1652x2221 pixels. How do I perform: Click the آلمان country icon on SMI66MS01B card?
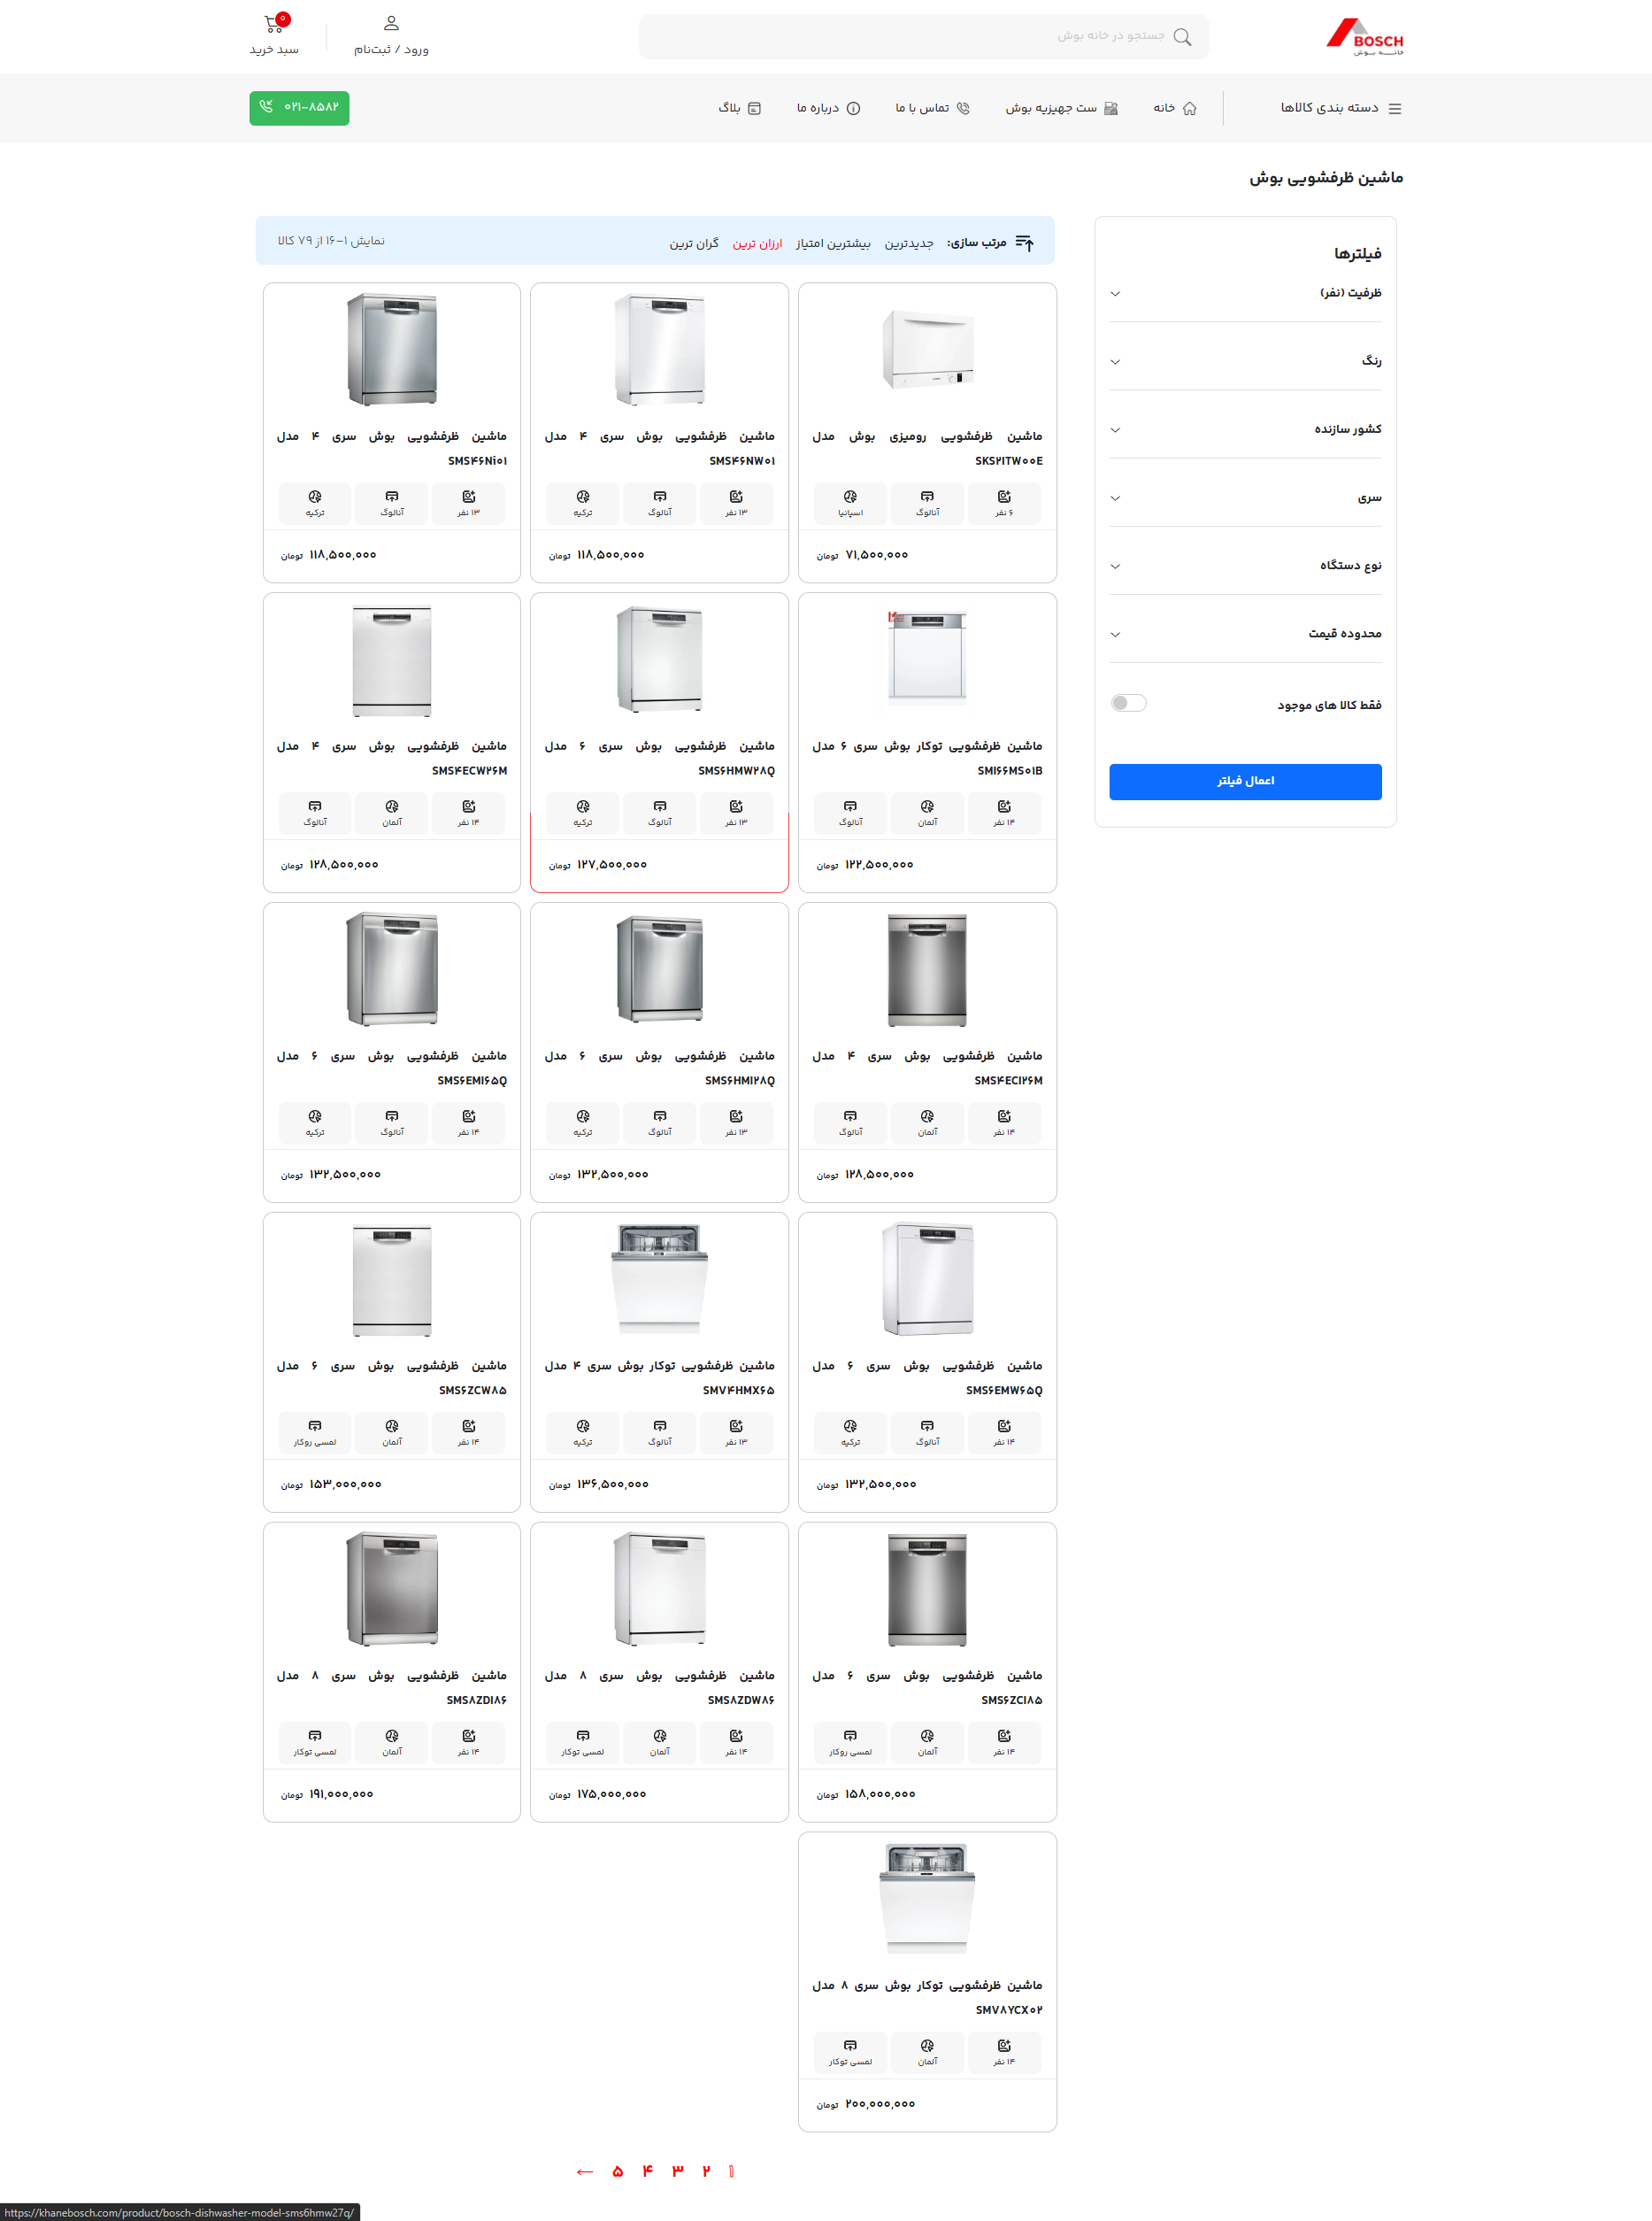pos(927,806)
